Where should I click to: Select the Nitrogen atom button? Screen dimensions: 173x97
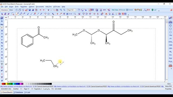2,34
